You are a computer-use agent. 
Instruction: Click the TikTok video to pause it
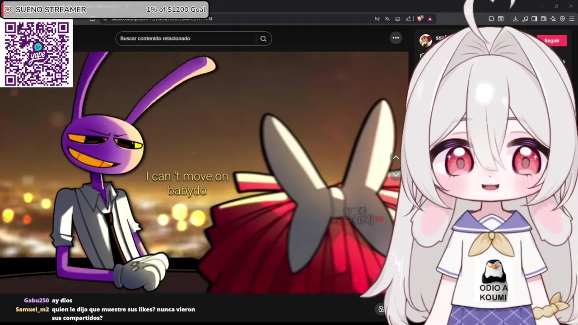click(x=203, y=172)
